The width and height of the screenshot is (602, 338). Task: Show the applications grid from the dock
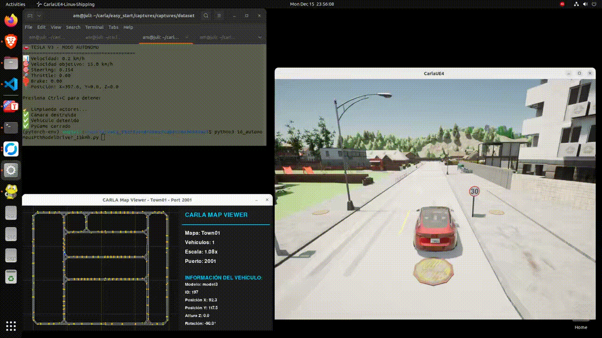[x=10, y=325]
